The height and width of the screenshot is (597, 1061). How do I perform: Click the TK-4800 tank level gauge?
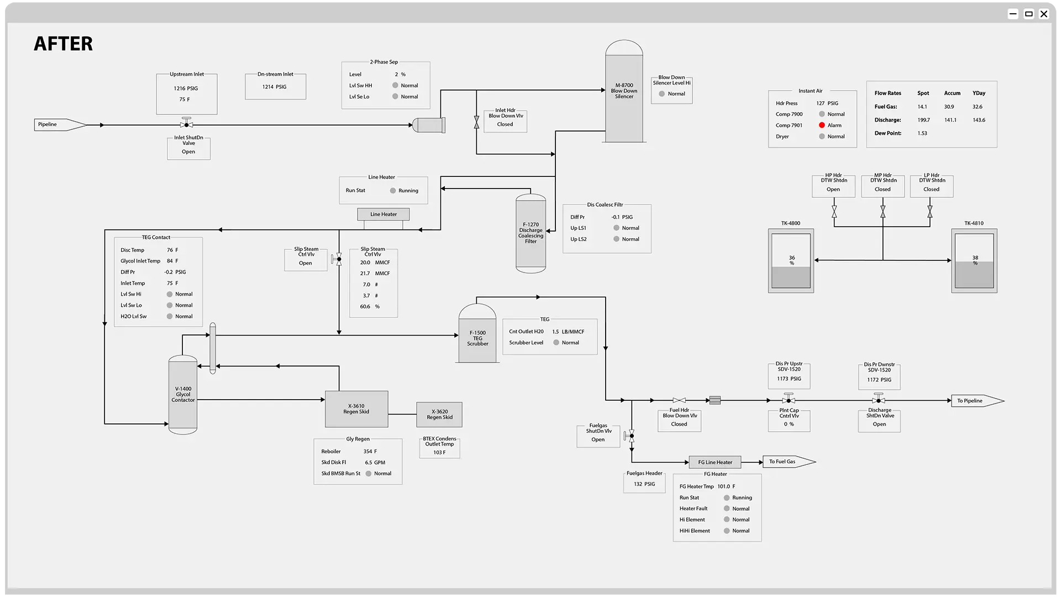[x=791, y=261]
